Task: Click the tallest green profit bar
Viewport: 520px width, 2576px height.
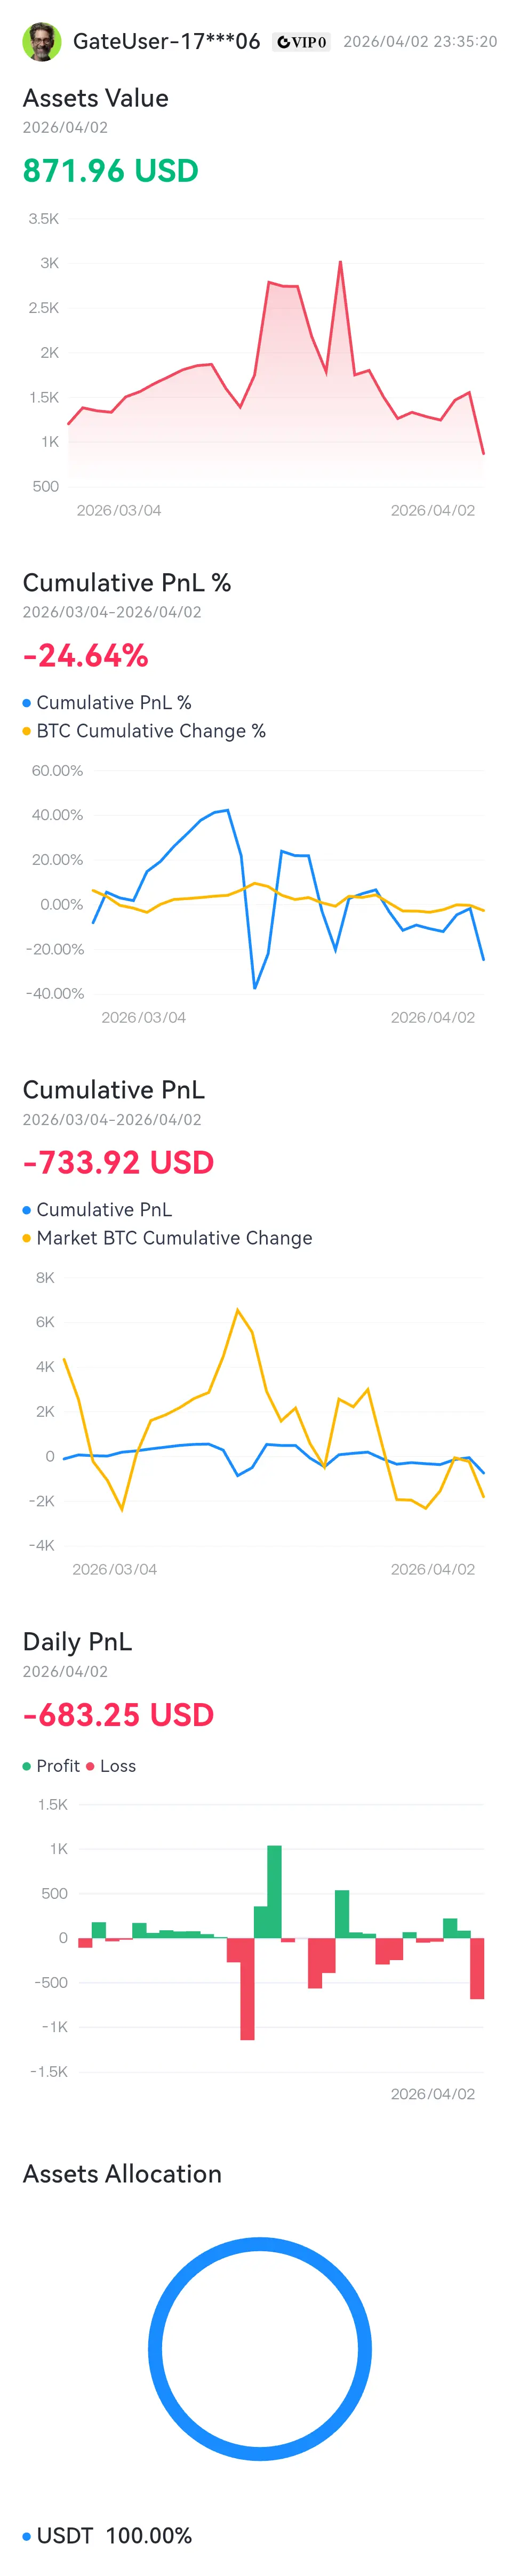Action: click(274, 1891)
